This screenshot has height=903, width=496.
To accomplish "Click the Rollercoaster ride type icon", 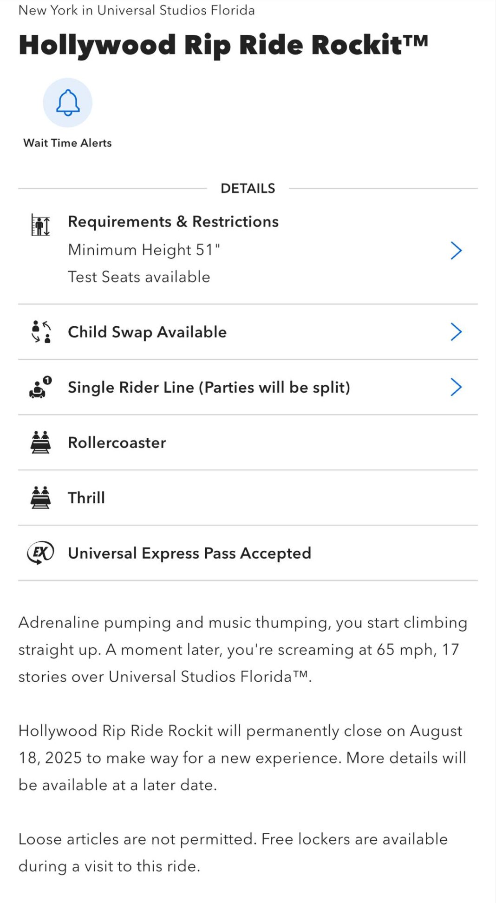I will pyautogui.click(x=40, y=442).
